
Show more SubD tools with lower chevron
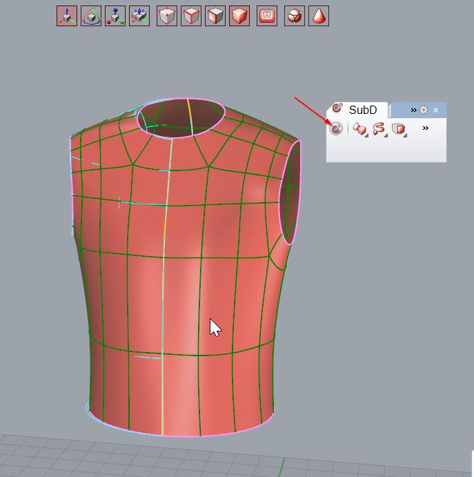tap(426, 128)
